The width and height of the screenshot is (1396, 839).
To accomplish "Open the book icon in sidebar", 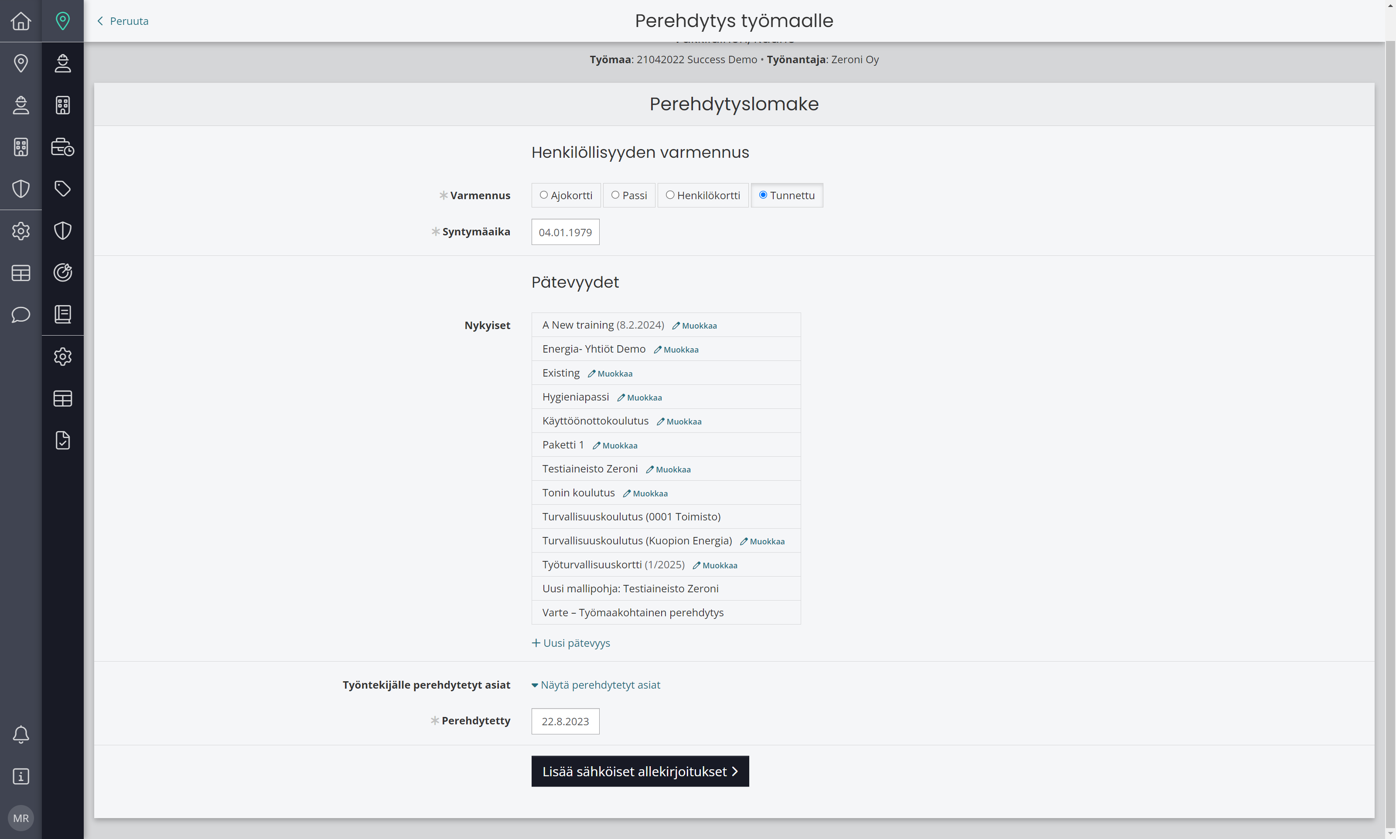I will [63, 314].
